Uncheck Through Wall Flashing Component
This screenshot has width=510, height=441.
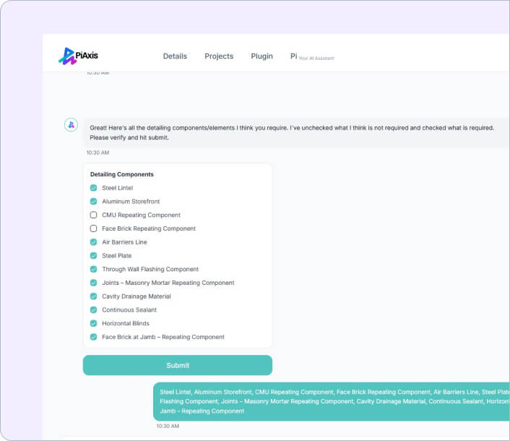point(93,269)
